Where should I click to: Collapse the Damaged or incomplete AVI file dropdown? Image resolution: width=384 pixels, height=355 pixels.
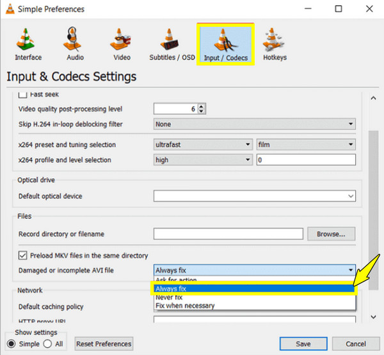(x=255, y=271)
